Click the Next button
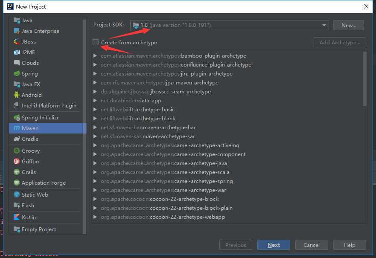The width and height of the screenshot is (376, 258). pos(274,245)
